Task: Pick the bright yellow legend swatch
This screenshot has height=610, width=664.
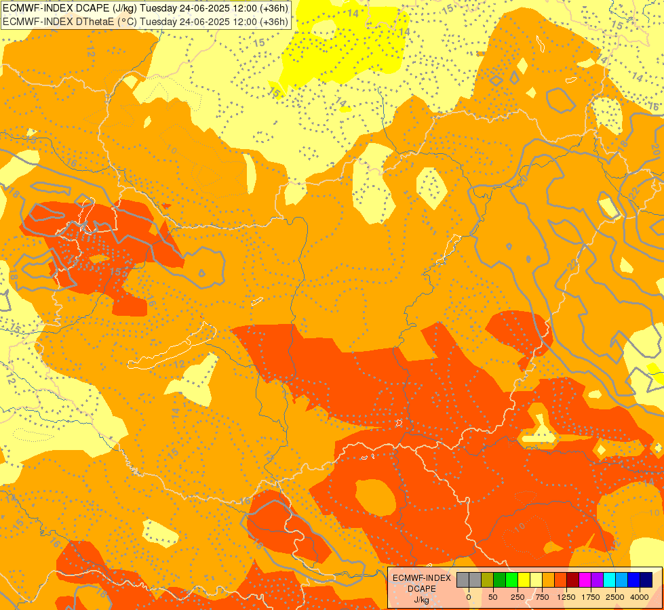Action: [524, 579]
